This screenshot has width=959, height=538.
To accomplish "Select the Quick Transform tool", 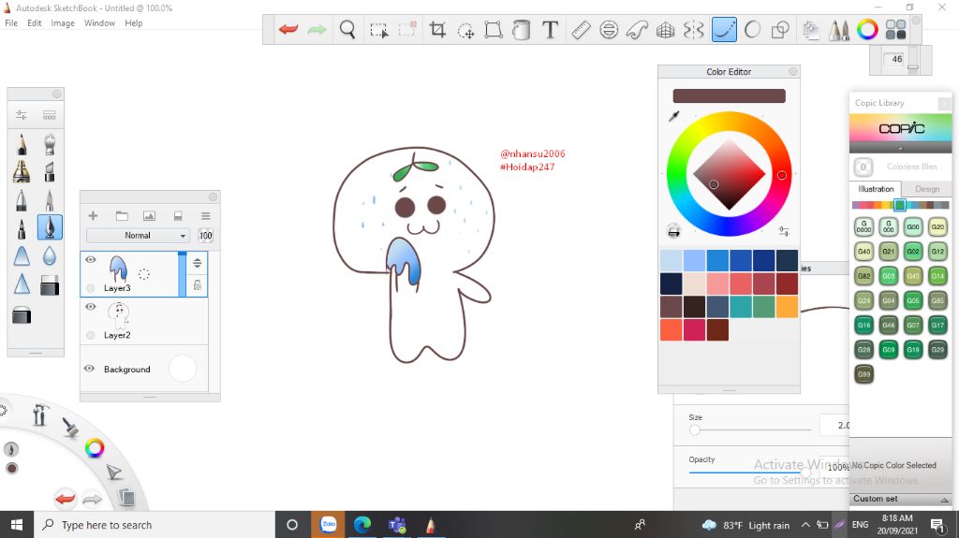I will point(466,30).
